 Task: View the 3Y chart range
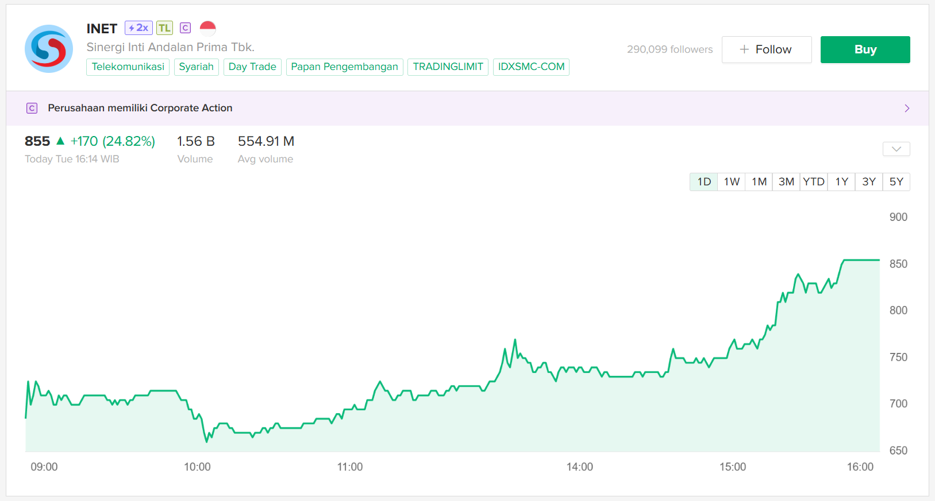(x=869, y=182)
